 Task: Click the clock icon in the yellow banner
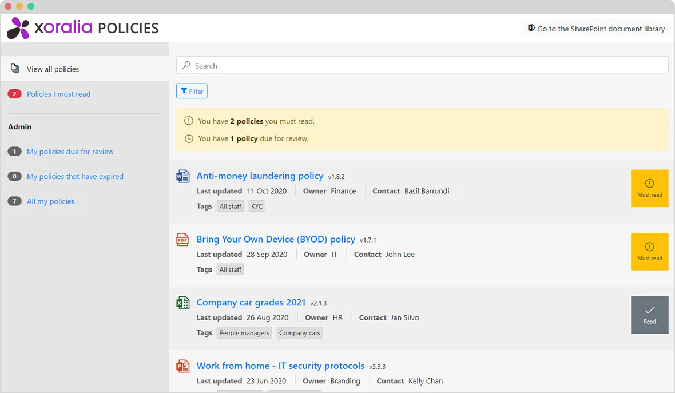(x=189, y=138)
